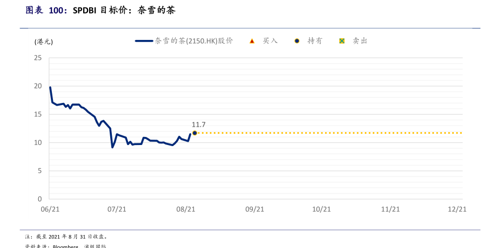Click the 奈雪的茶(2150.HK)股价 legend label
This screenshot has height=248, width=483.
[193, 41]
